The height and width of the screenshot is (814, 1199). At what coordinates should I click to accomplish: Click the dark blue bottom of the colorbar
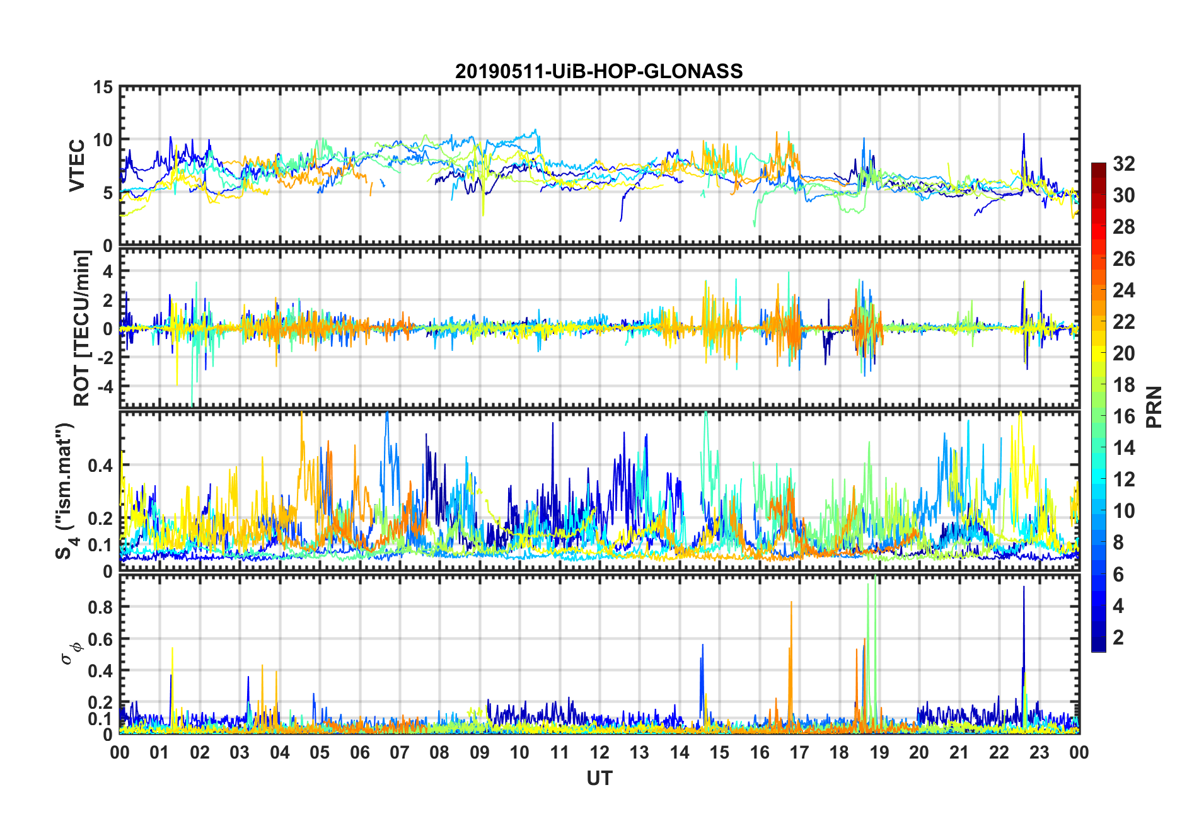click(1099, 645)
